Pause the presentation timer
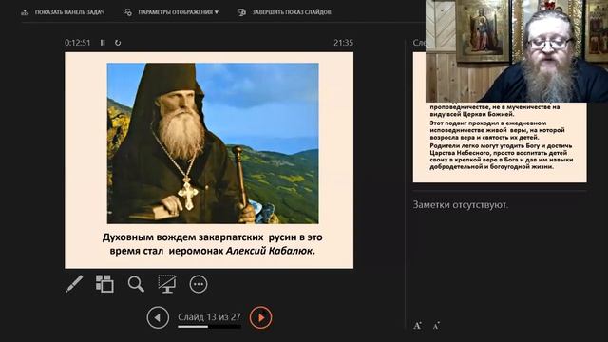608x342 pixels. (x=103, y=43)
